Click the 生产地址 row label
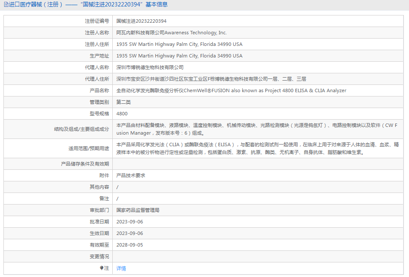The height and width of the screenshot is (277, 409). (x=99, y=56)
